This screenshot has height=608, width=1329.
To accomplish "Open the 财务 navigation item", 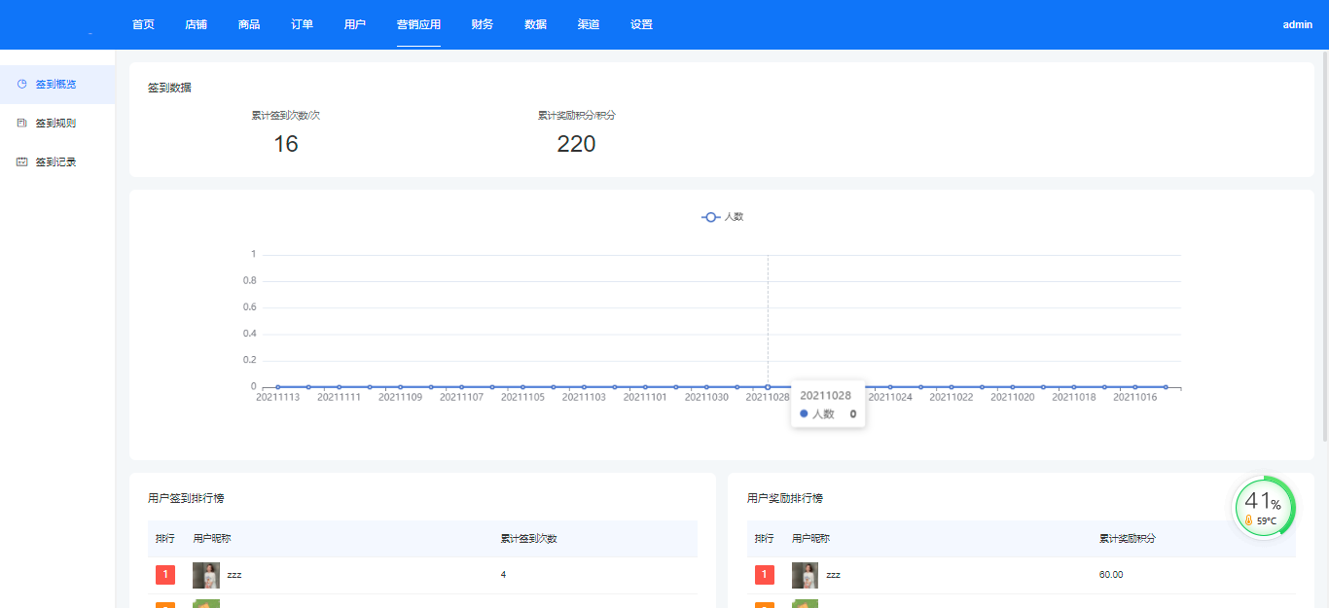I will (482, 24).
